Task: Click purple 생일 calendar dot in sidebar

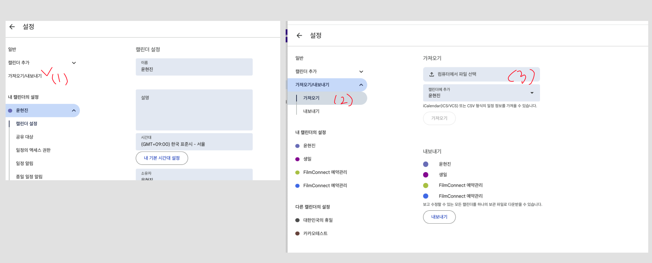Action: 298,159
